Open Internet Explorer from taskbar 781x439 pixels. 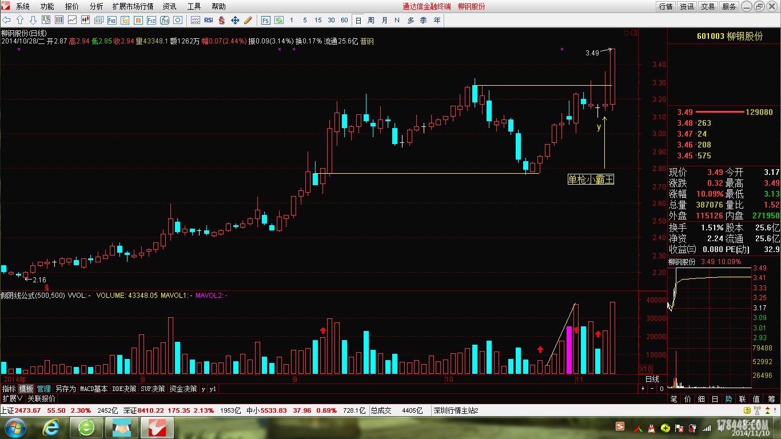pyautogui.click(x=52, y=428)
